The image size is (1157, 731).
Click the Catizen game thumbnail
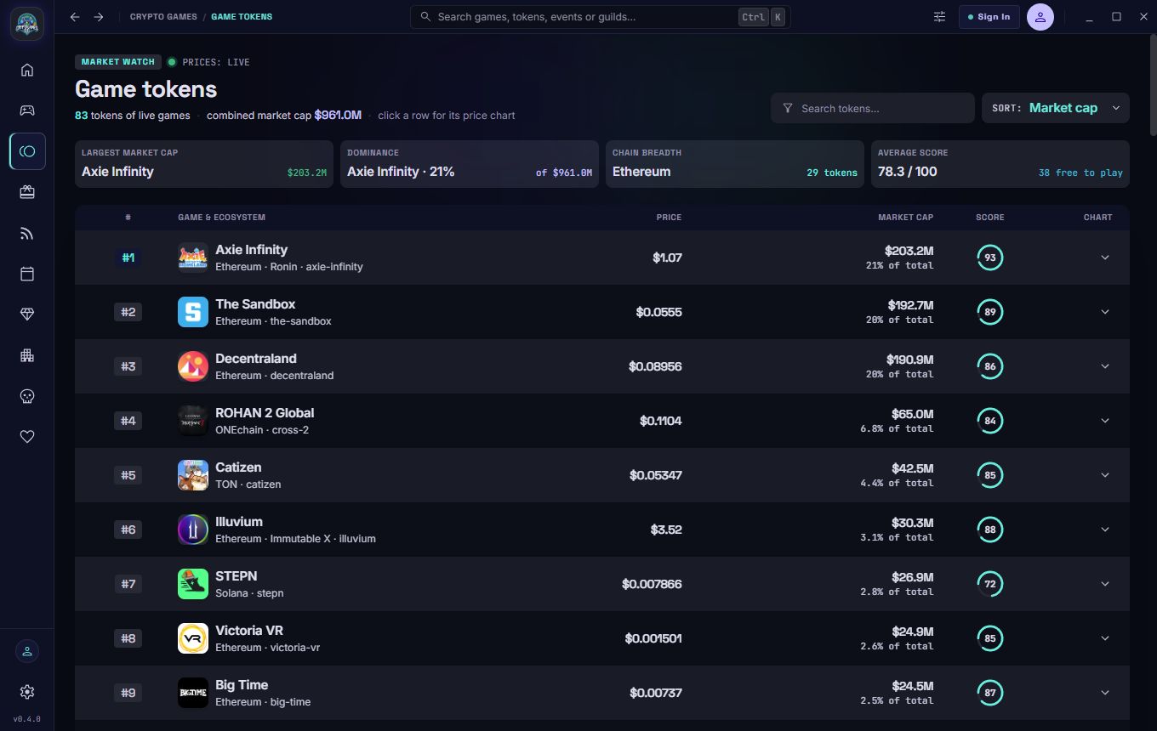(193, 475)
